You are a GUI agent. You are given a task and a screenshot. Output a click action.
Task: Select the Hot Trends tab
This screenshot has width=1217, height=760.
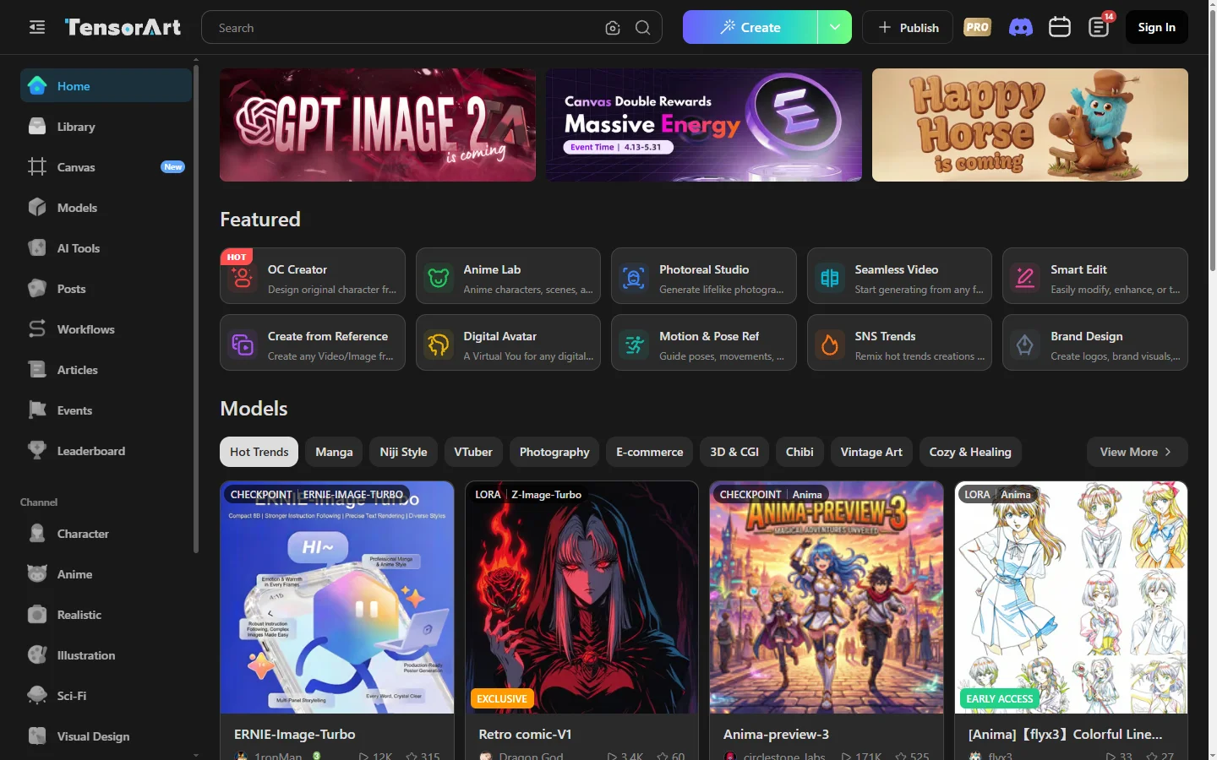pyautogui.click(x=259, y=452)
